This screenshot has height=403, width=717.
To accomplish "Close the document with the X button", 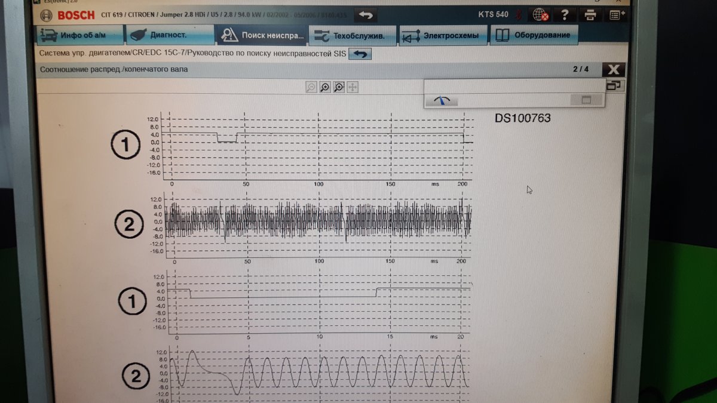I will [x=614, y=69].
